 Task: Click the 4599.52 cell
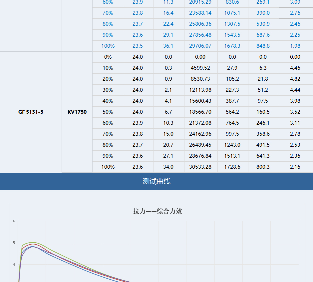pyautogui.click(x=200, y=68)
